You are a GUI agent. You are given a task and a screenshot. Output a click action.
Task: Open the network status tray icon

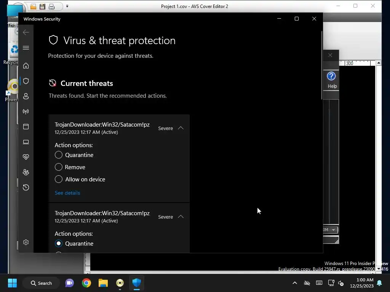[x=331, y=283]
